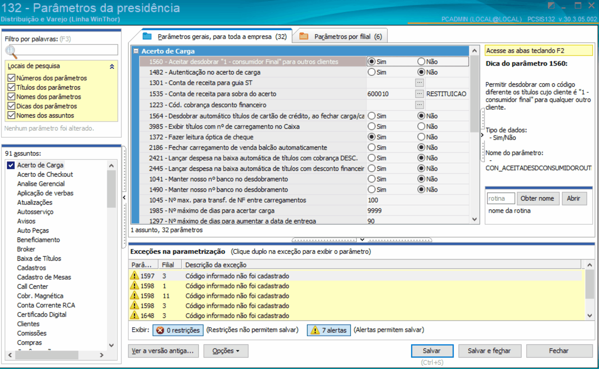This screenshot has height=369, width=599.
Task: Switch to Parâmetros por filial tab
Action: [340, 37]
